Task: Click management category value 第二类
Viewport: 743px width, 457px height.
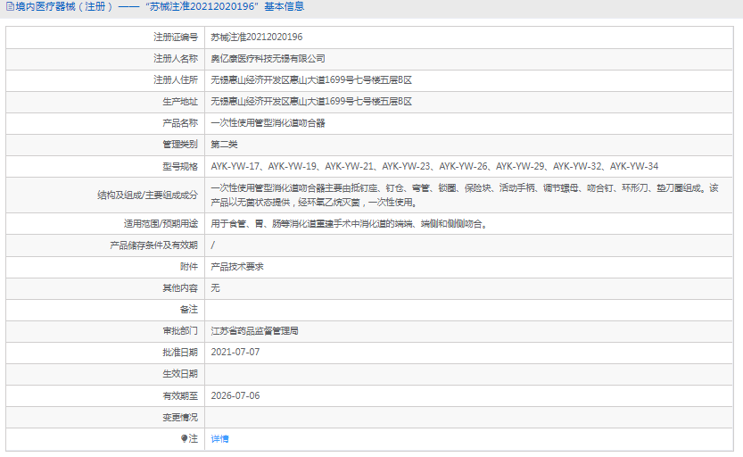Action: click(x=224, y=145)
